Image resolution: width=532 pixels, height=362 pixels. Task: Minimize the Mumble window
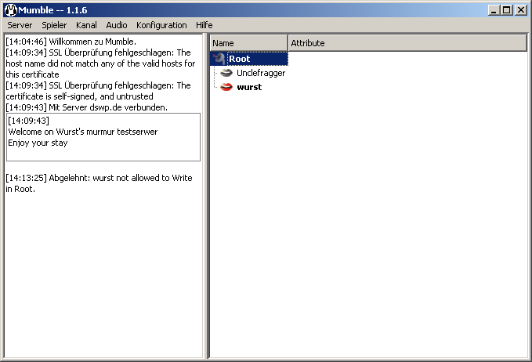click(494, 10)
